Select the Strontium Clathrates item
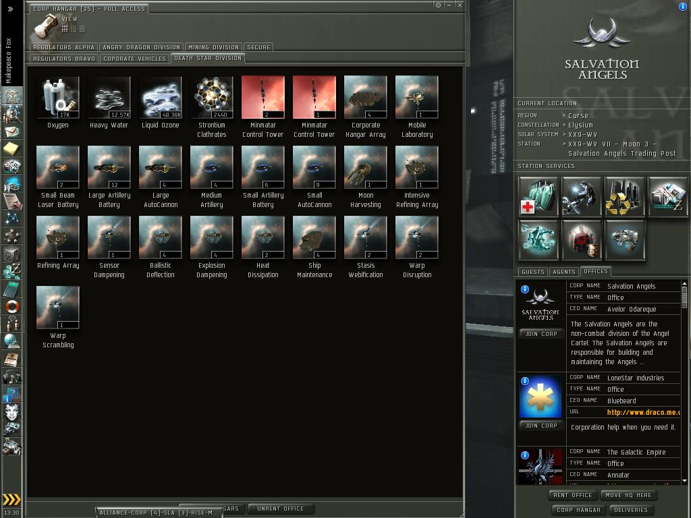The image size is (691, 518). (211, 108)
